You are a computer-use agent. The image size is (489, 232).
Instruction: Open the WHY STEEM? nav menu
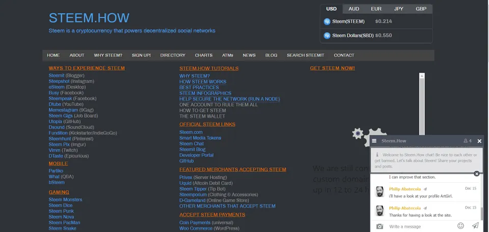click(x=108, y=55)
